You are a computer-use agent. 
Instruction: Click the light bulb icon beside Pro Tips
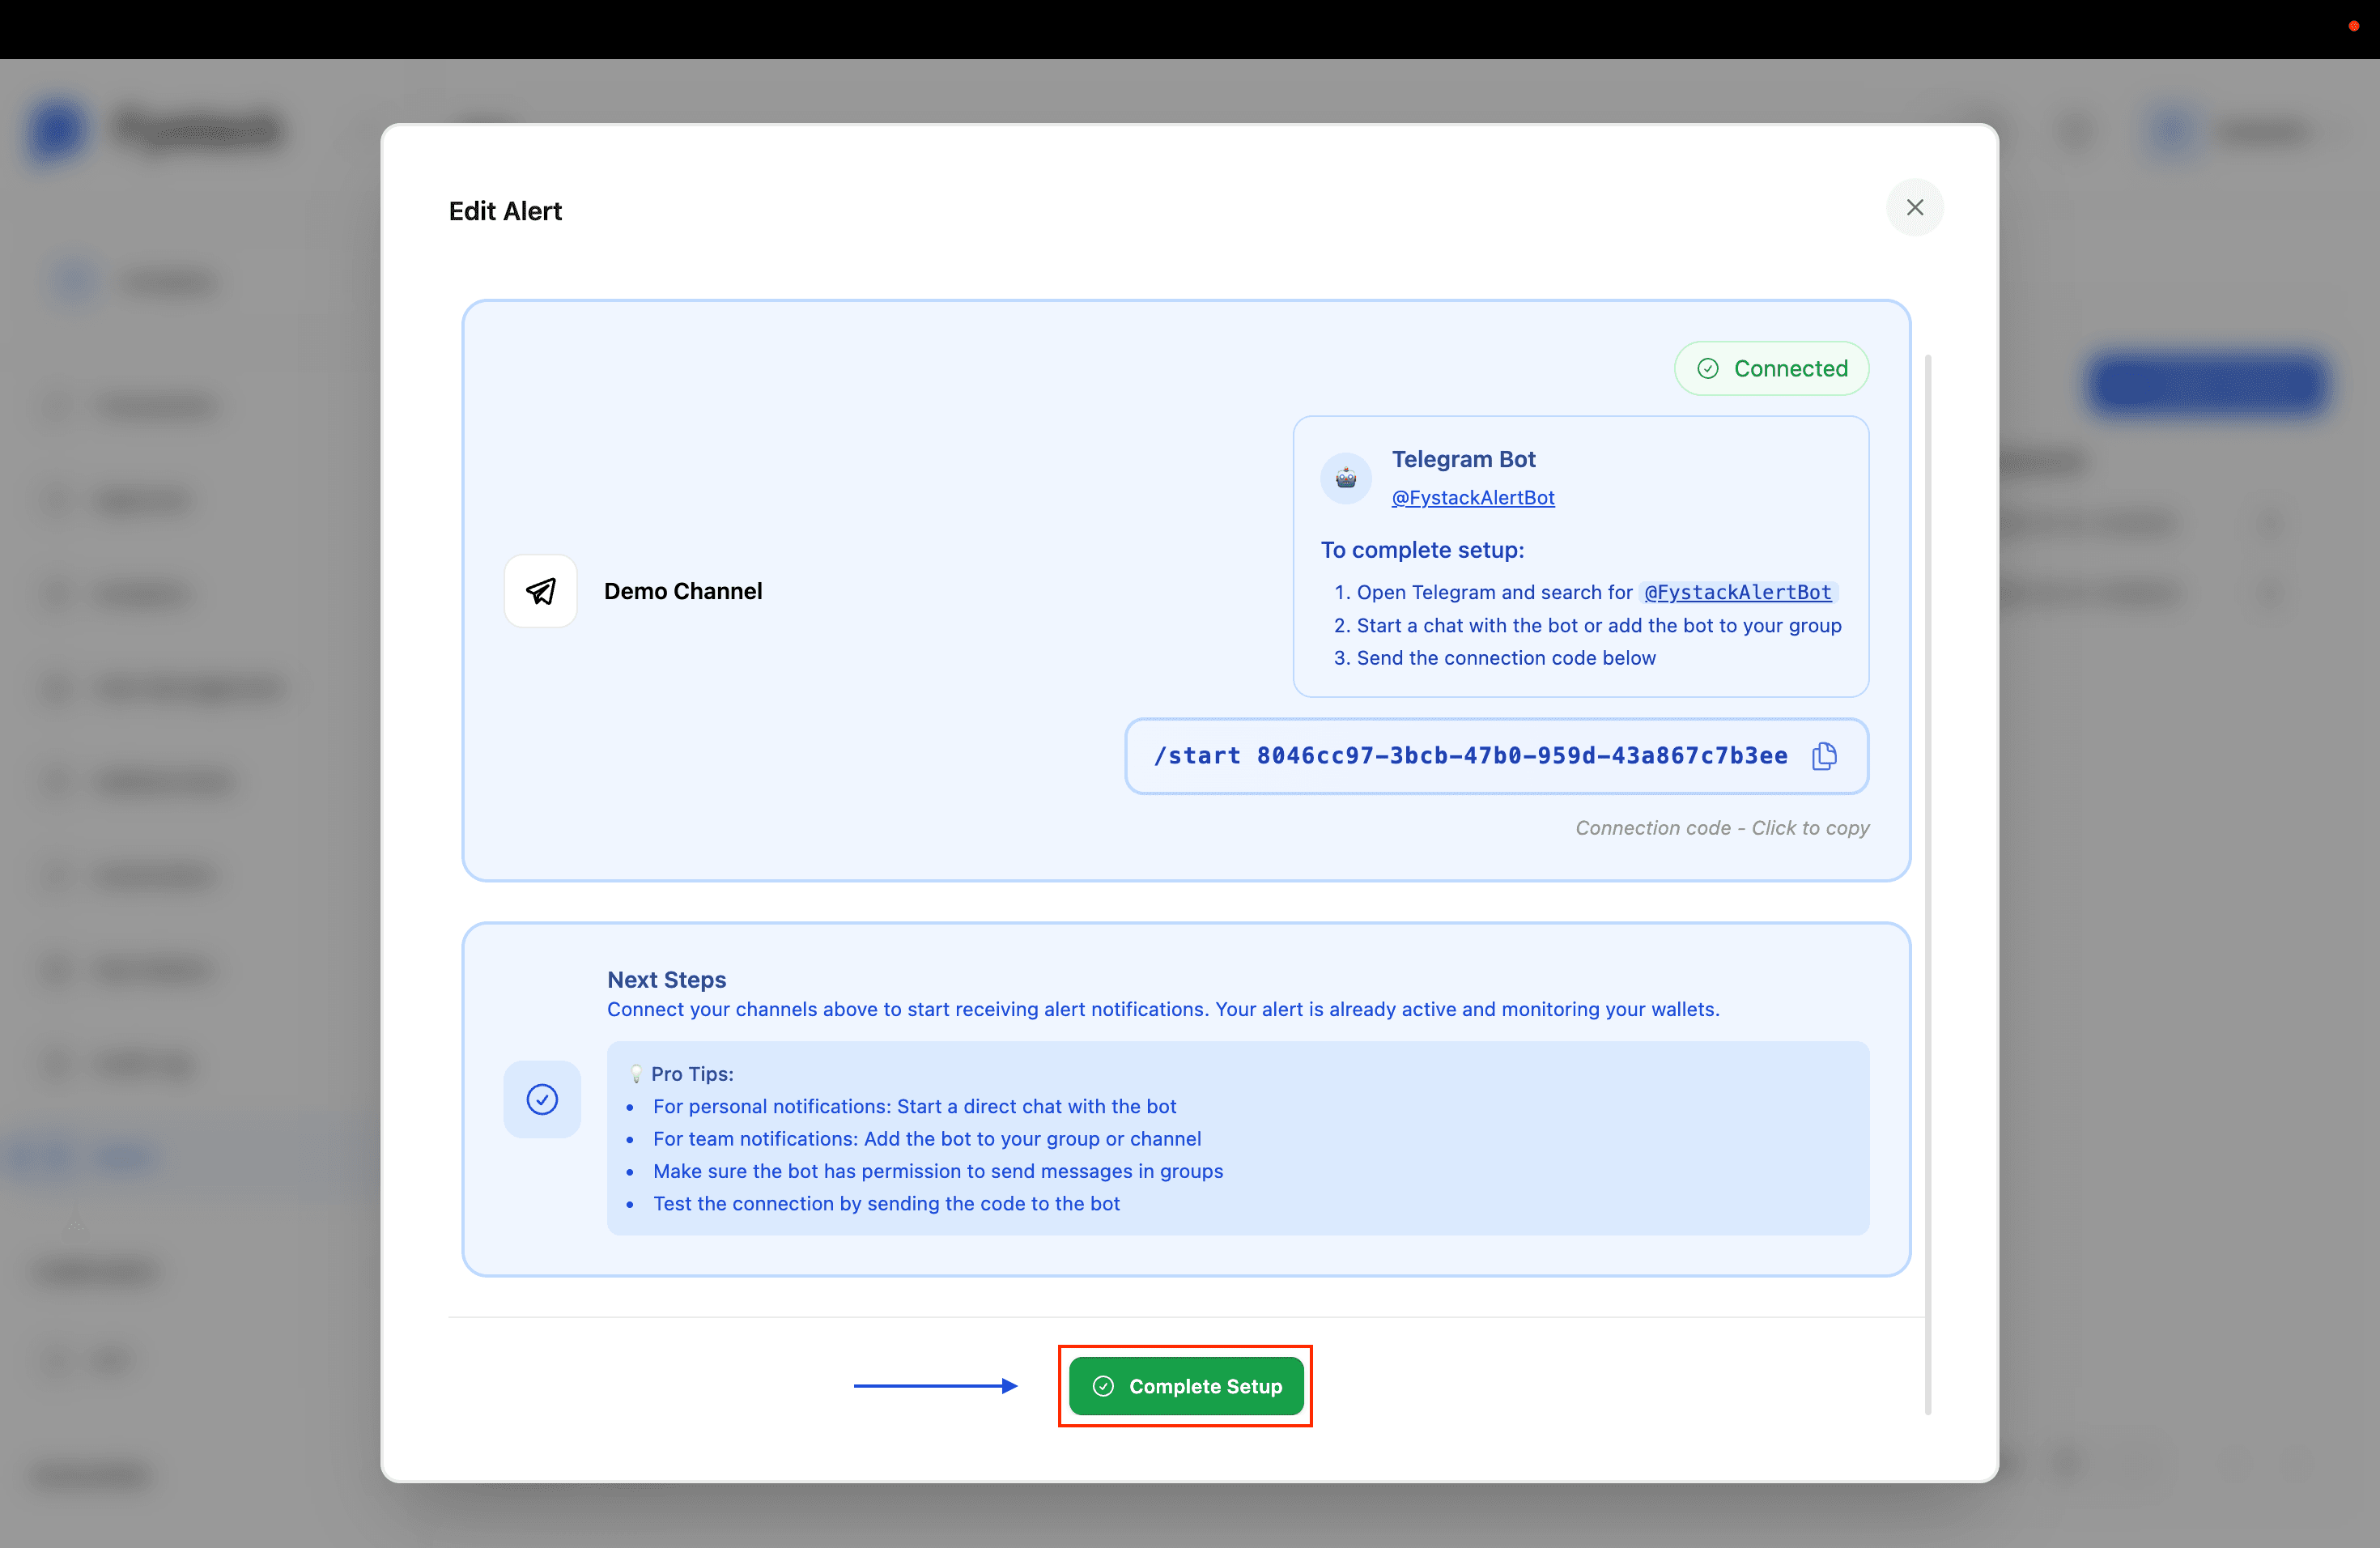tap(637, 1073)
